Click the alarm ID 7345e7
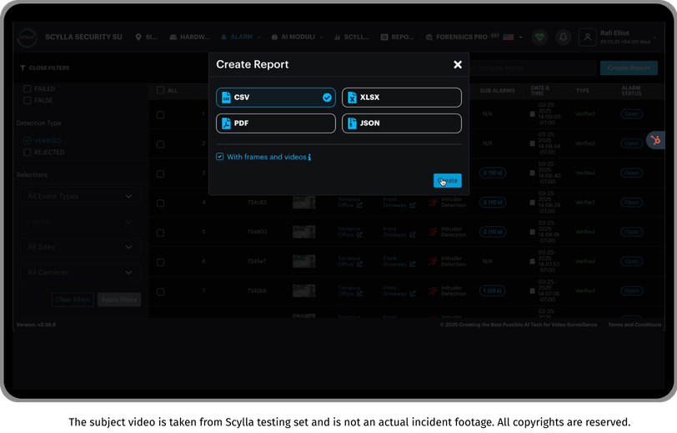This screenshot has width=677, height=433. 257,261
